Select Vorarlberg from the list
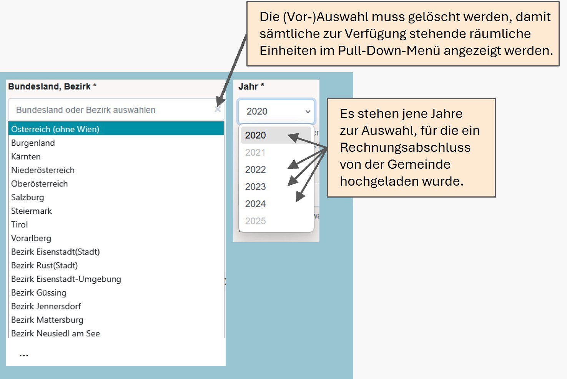567x379 pixels. tap(31, 238)
